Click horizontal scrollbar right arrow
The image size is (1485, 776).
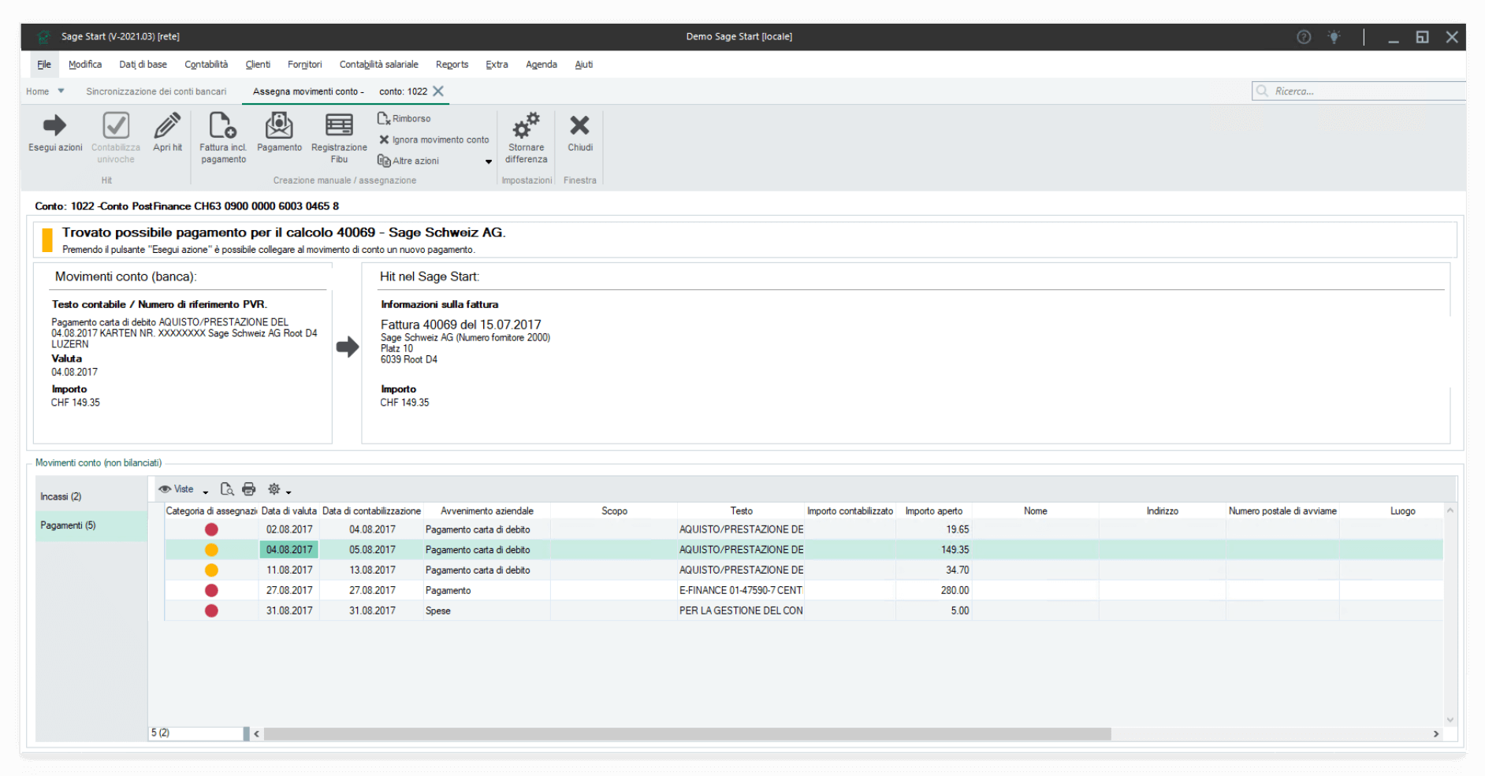[1436, 734]
